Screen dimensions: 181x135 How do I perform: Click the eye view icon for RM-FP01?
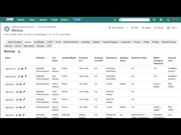click(x=20, y=115)
